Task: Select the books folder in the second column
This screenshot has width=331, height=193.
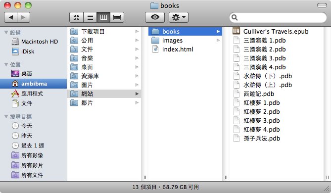Action: 185,32
